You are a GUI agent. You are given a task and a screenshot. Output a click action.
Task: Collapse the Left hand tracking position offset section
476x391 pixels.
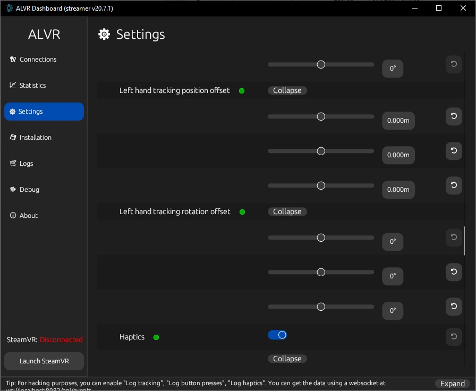tap(287, 91)
